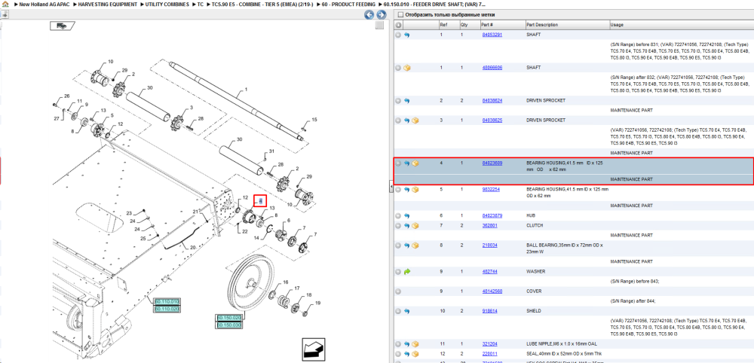This screenshot has height=363, width=754.
Task: Collapse the panel using the splitter handle
Action: 390,187
